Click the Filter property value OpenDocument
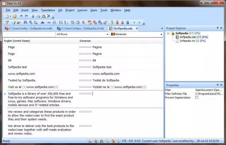This screenshot has width=226, height=145. tap(209, 90)
